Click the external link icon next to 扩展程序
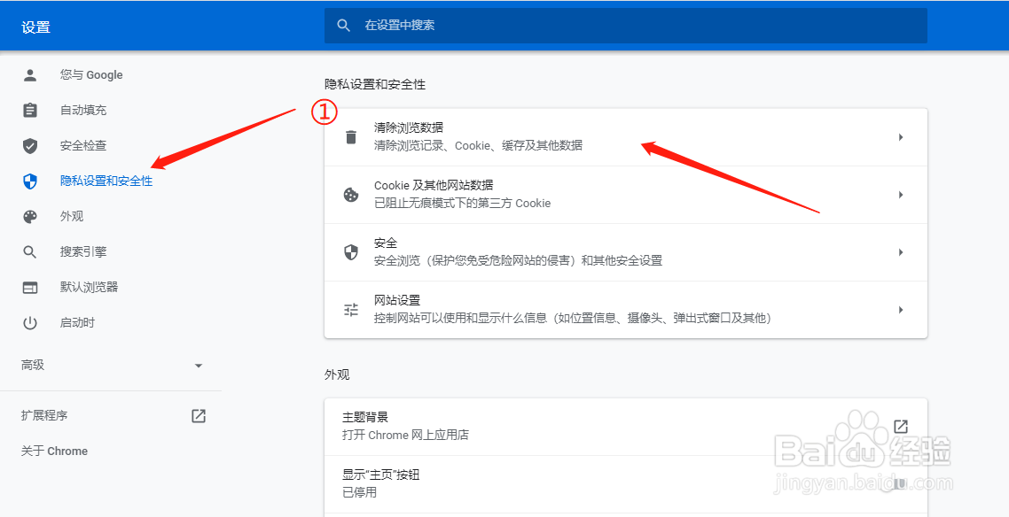Screen dimensions: 1009x517 coord(199,415)
